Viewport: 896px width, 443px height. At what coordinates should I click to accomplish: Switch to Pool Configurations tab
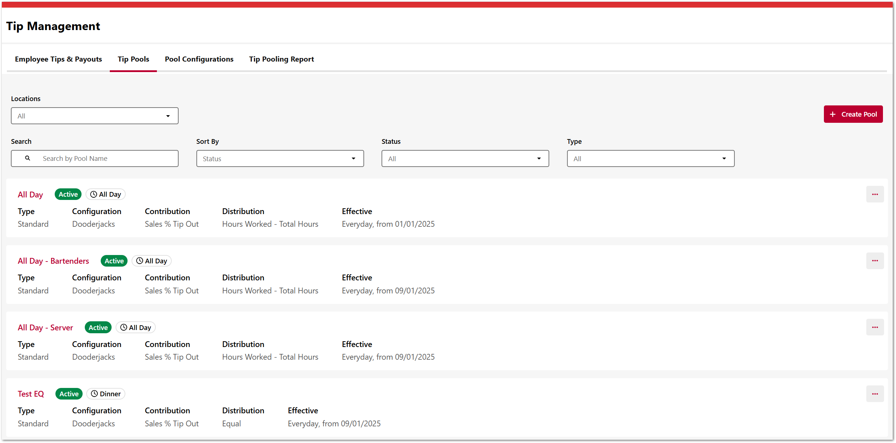pyautogui.click(x=199, y=59)
